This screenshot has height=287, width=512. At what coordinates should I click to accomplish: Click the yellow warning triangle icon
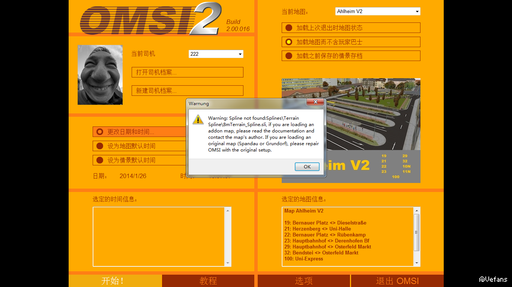tap(198, 119)
